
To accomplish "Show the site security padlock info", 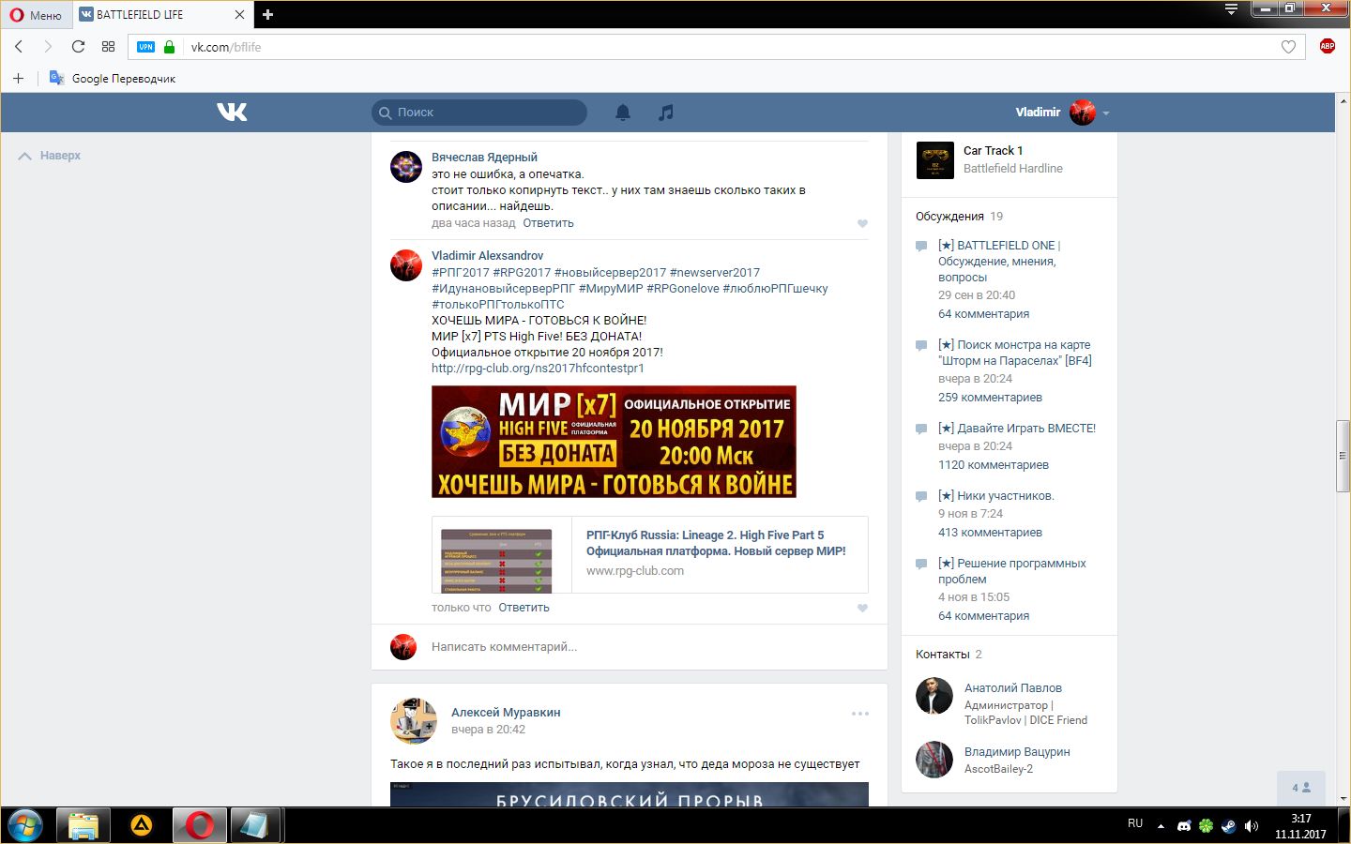I will pyautogui.click(x=169, y=47).
